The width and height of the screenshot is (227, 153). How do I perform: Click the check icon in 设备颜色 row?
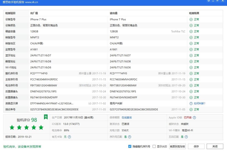191,26
